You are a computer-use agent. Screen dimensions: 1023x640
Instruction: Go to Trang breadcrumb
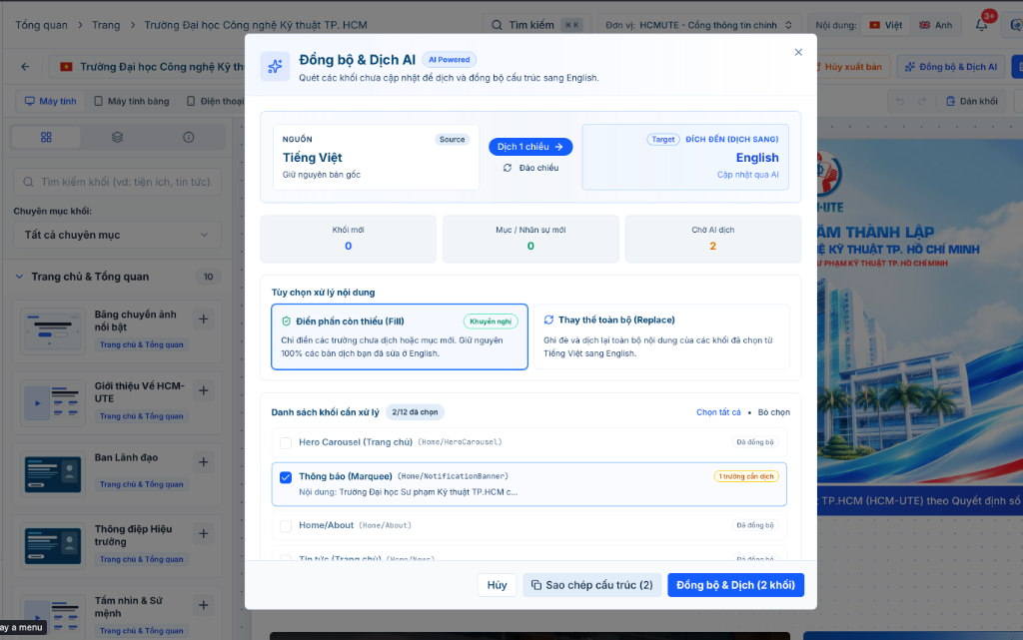click(106, 25)
